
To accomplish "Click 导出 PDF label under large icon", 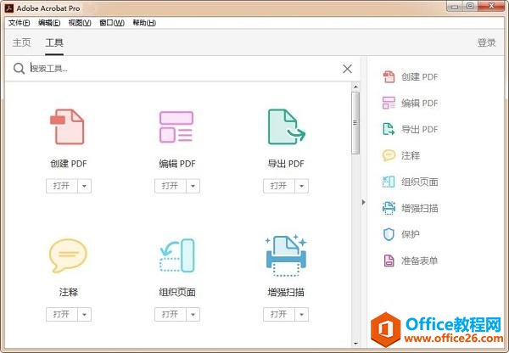I will tap(286, 164).
